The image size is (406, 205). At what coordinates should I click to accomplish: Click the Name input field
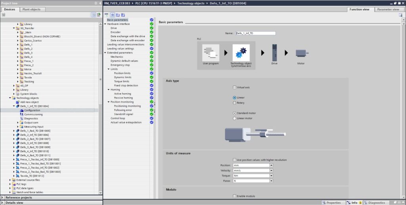point(256,33)
